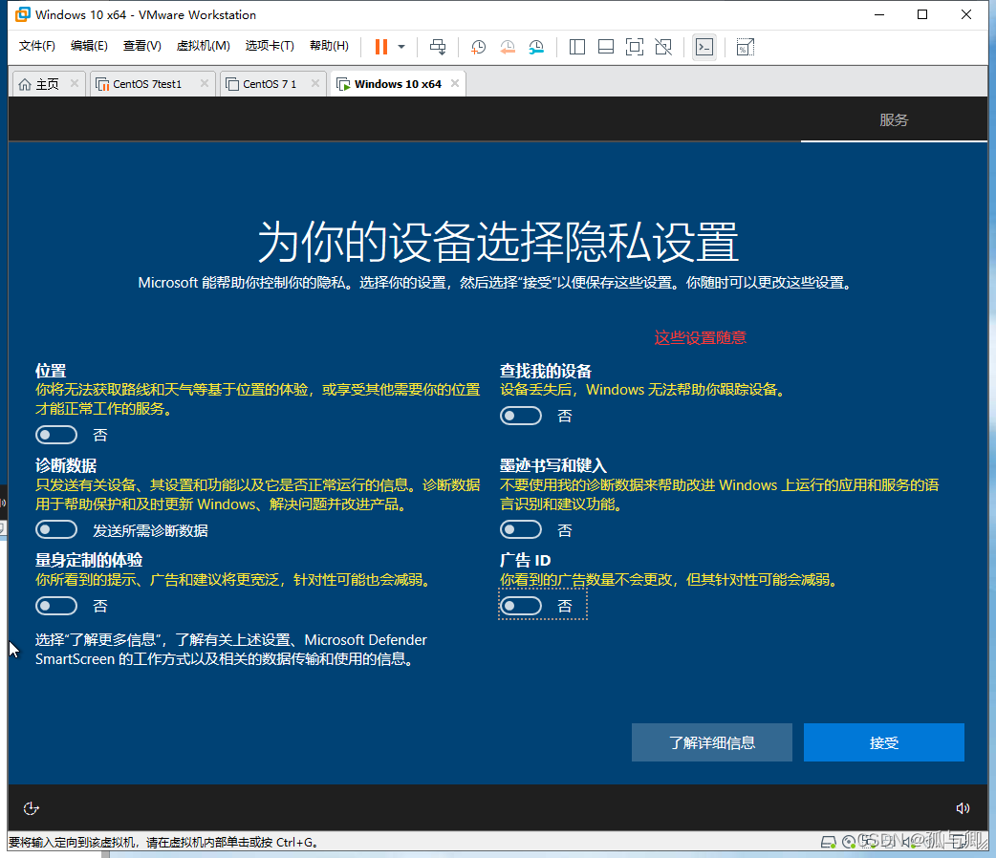Click the 诊断数据 heading text
The height and width of the screenshot is (858, 996).
66,465
